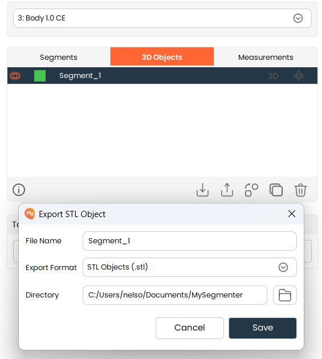Click the Cancel button
This screenshot has height=359, width=322.
tap(190, 328)
